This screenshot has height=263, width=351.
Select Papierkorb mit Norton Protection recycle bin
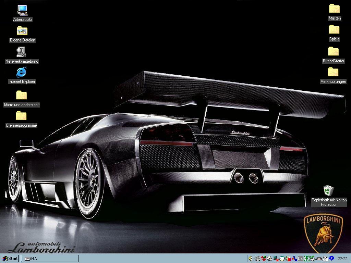329,191
